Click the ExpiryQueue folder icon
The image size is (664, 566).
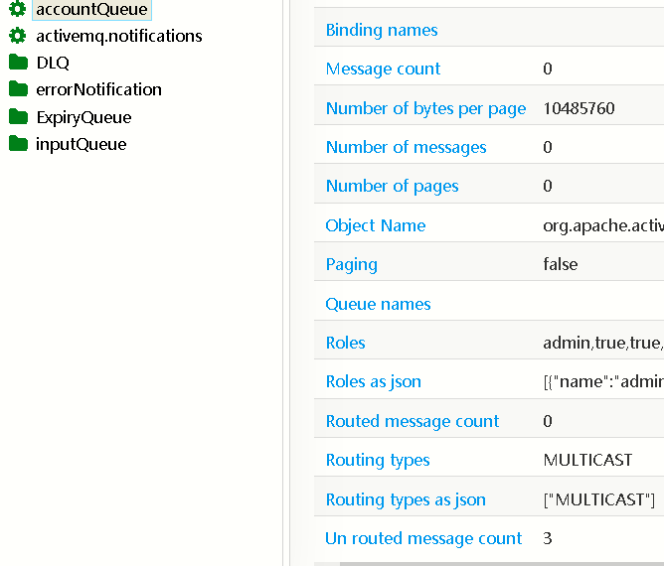click(x=18, y=117)
